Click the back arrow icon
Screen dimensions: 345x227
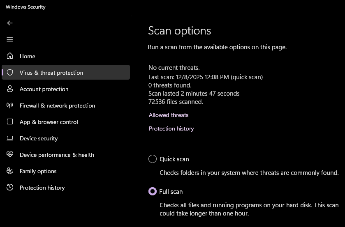click(x=10, y=23)
